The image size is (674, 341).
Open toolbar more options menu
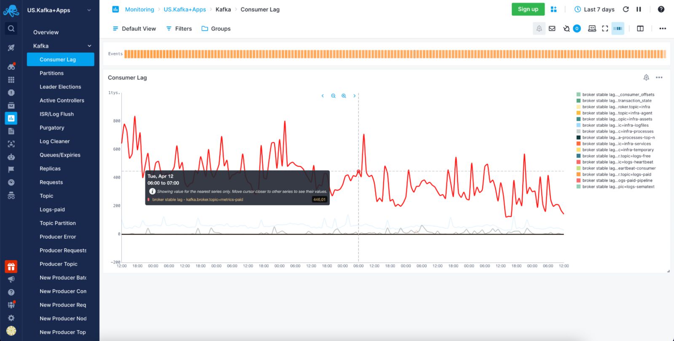tap(663, 29)
